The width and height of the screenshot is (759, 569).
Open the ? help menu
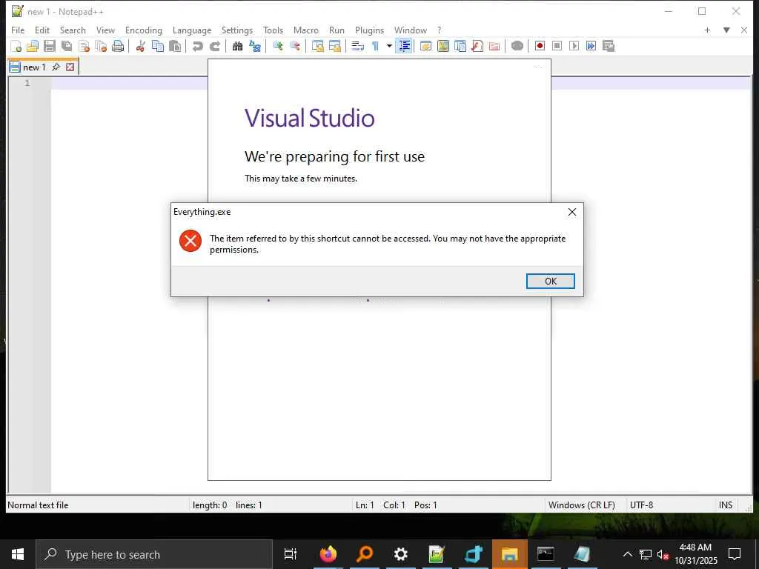point(439,30)
